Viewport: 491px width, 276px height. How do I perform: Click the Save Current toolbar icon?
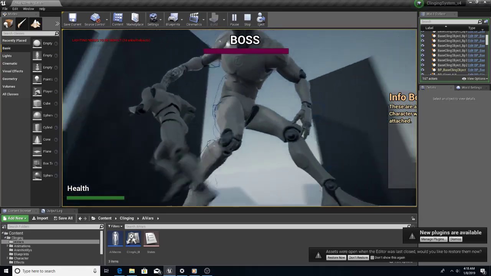click(72, 20)
